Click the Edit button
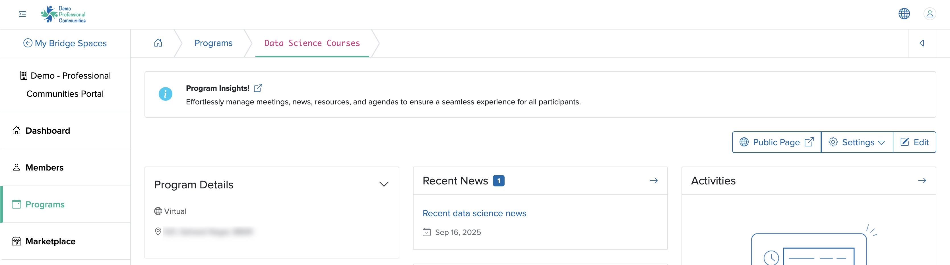 pos(914,142)
